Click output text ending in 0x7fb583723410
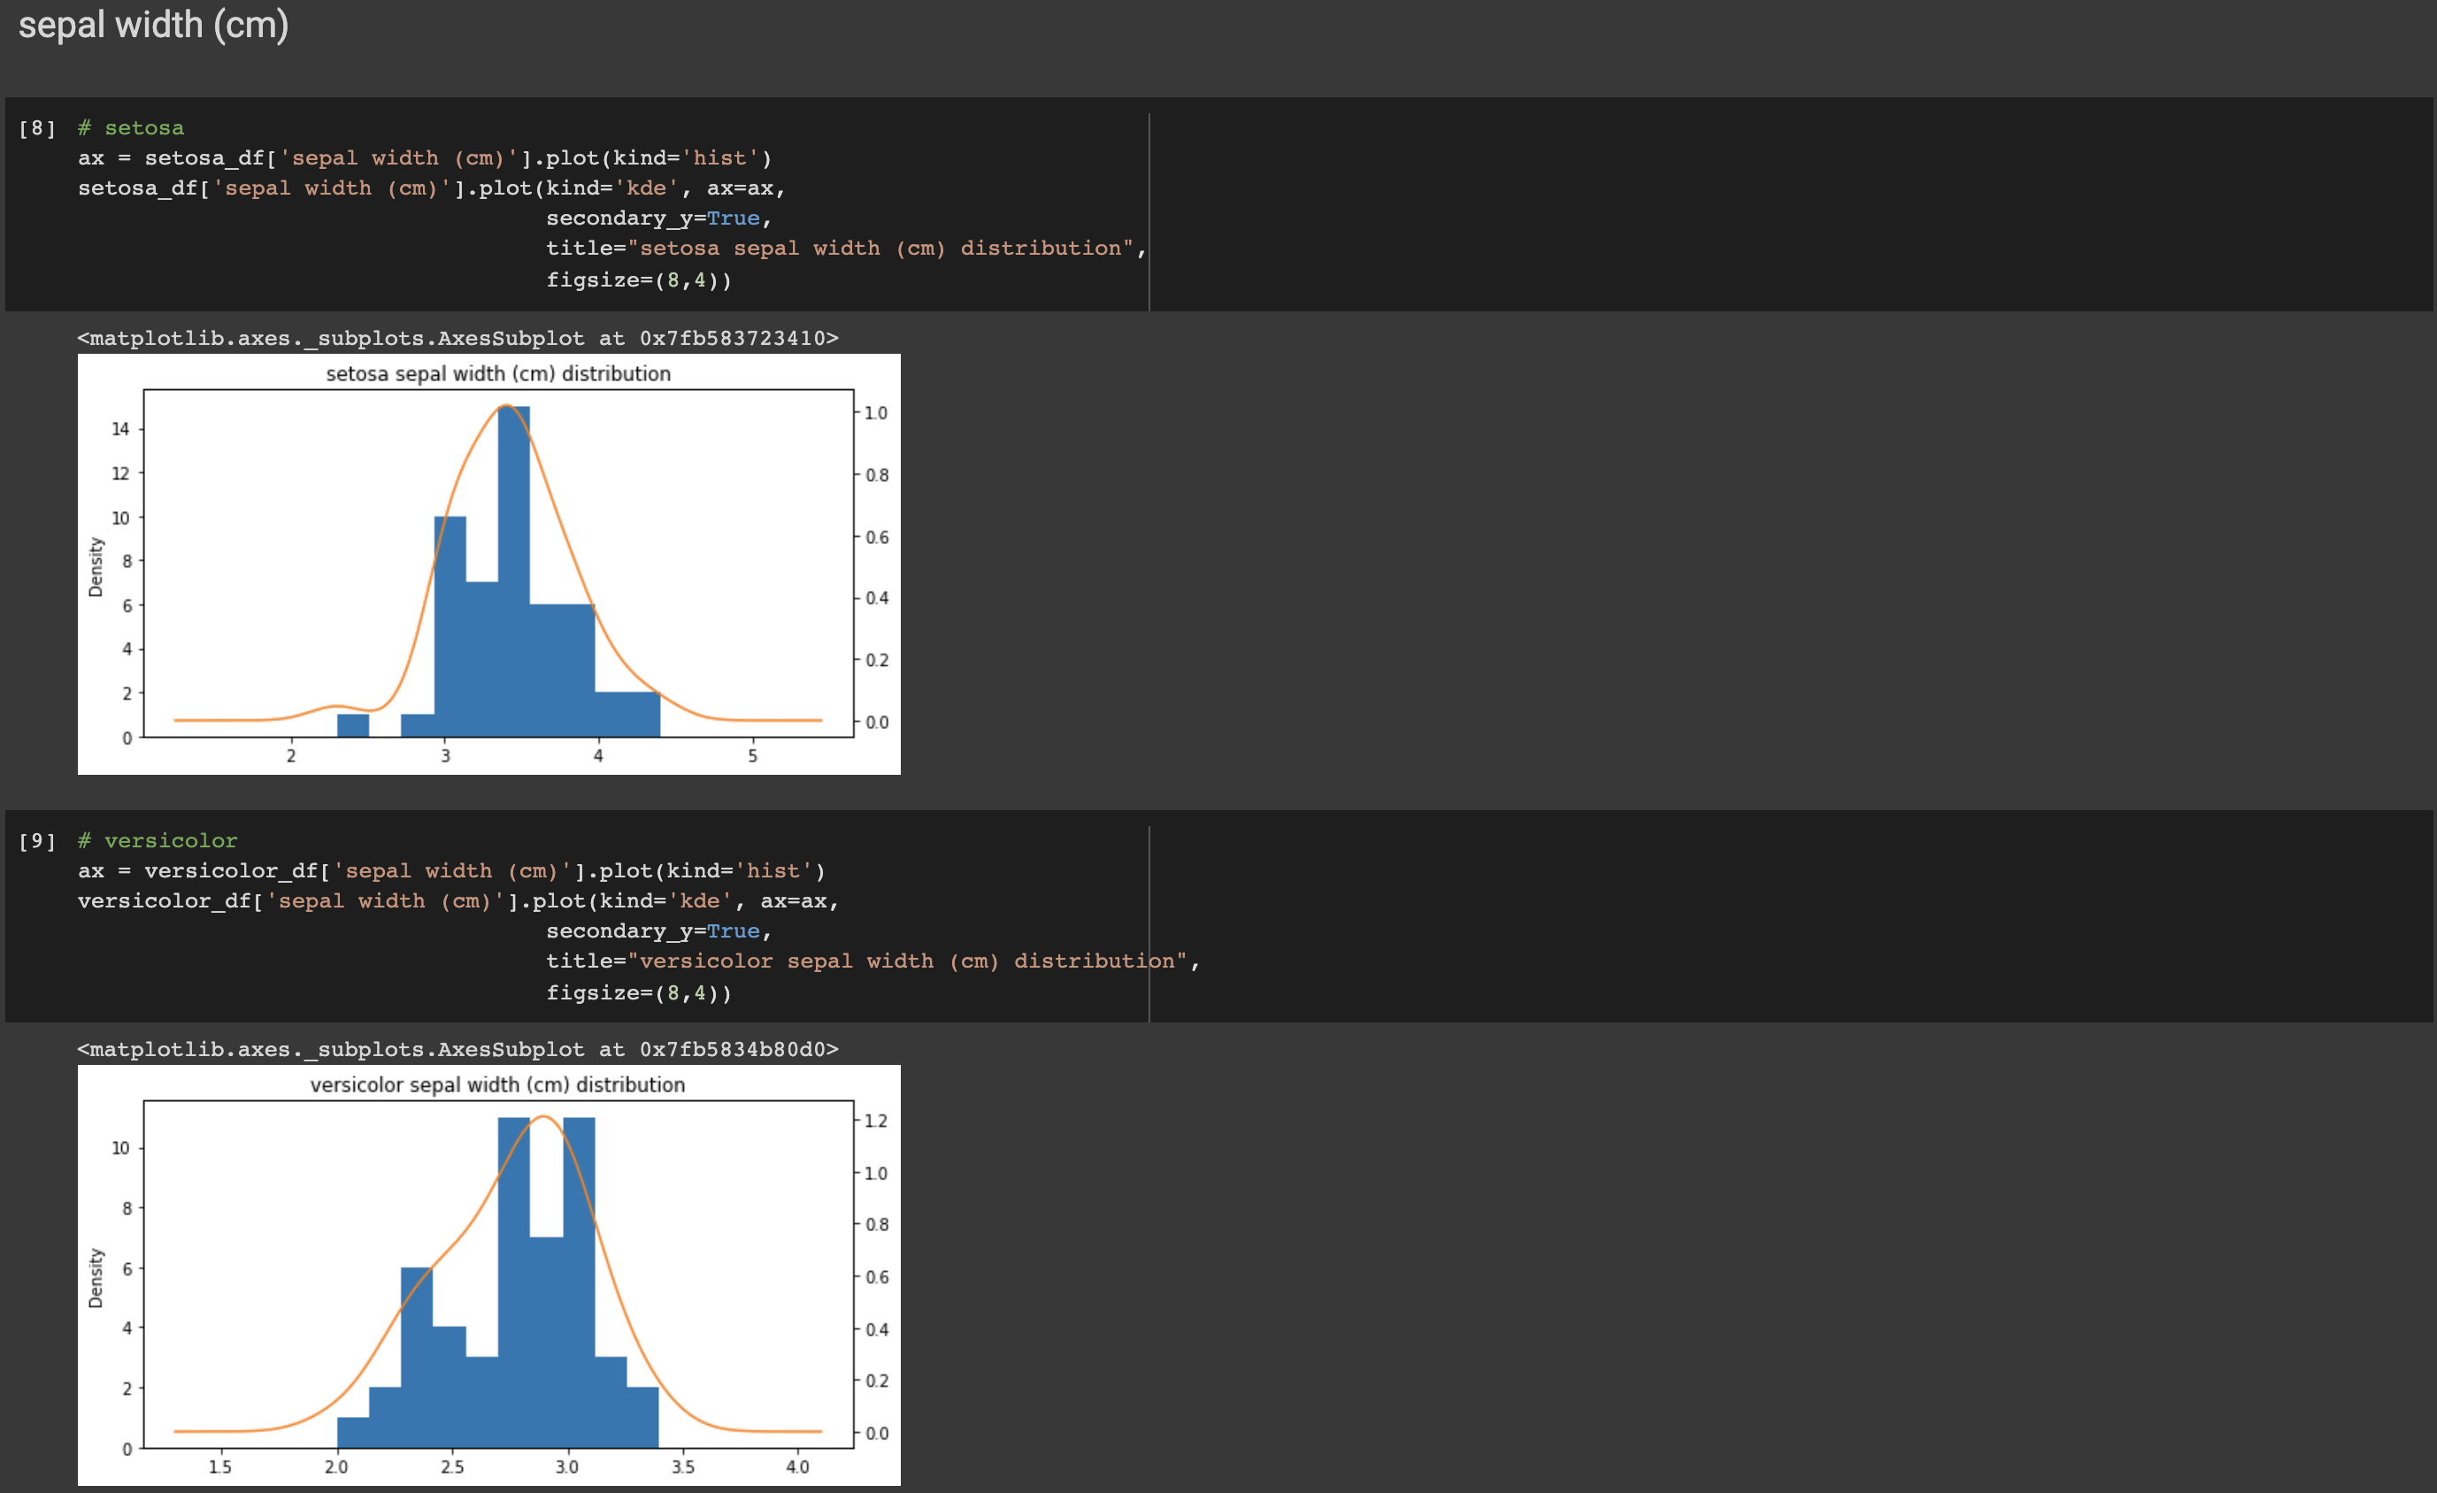This screenshot has width=2437, height=1493. 457,338
